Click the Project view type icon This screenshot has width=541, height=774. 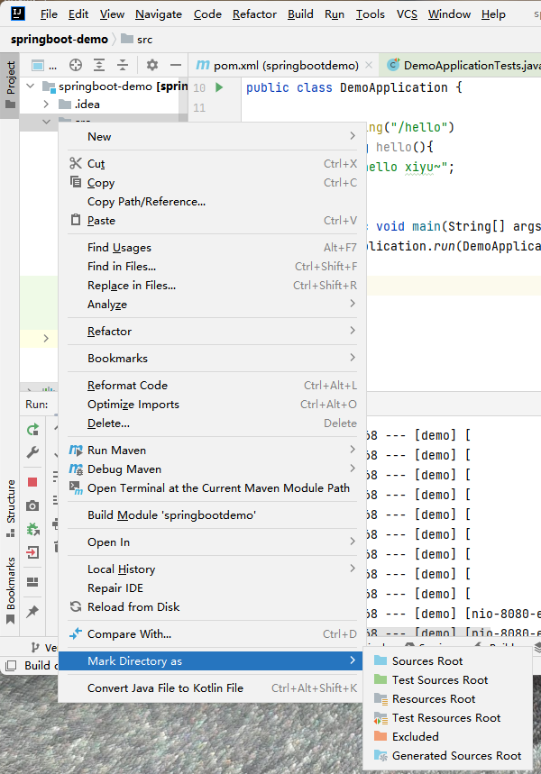pos(38,65)
